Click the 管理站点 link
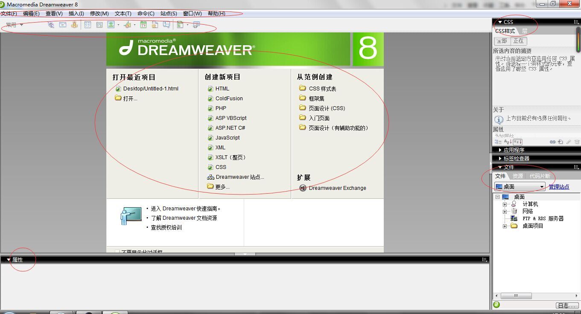 click(559, 187)
